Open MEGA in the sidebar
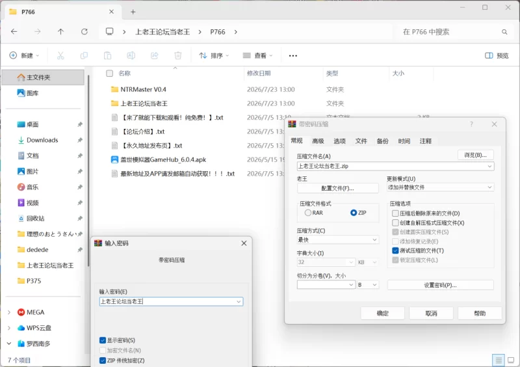Screen dimensions: 520x367 coord(31,312)
